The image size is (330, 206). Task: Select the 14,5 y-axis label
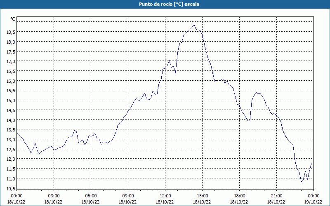click(x=11, y=110)
